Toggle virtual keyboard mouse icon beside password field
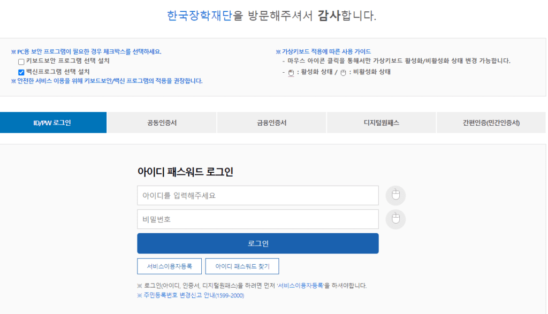548x314 pixels. [x=395, y=219]
